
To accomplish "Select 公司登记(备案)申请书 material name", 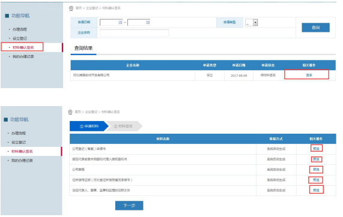I will point(89,149).
